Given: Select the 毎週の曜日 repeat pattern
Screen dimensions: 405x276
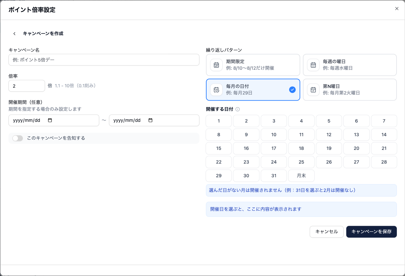Looking at the screenshot, I should 350,65.
